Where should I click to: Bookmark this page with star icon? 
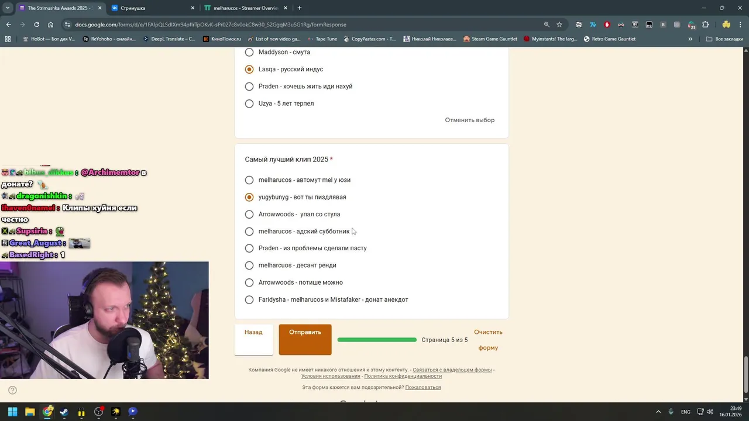point(559,25)
